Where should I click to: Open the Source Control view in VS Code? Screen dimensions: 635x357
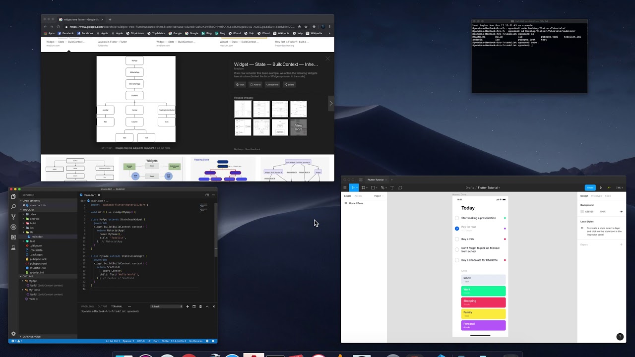click(13, 217)
